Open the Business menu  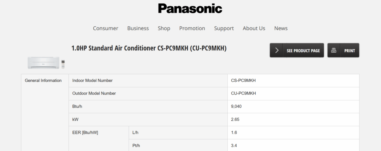click(x=138, y=28)
